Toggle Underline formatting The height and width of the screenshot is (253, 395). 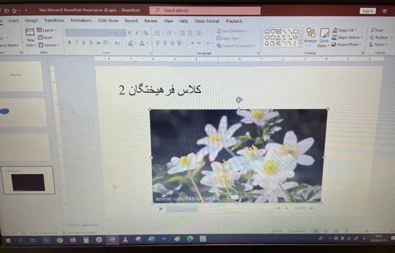coord(84,43)
